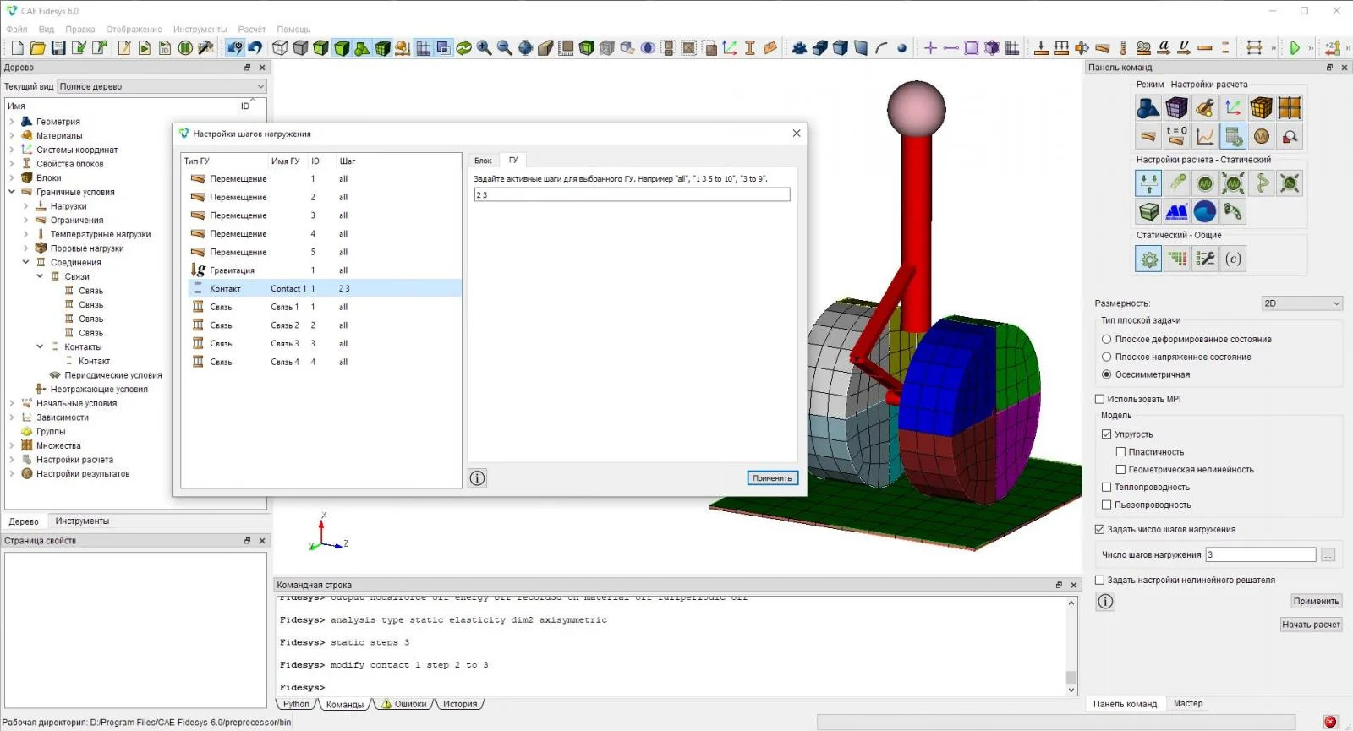Open the purple mesh cube mode

point(1176,108)
